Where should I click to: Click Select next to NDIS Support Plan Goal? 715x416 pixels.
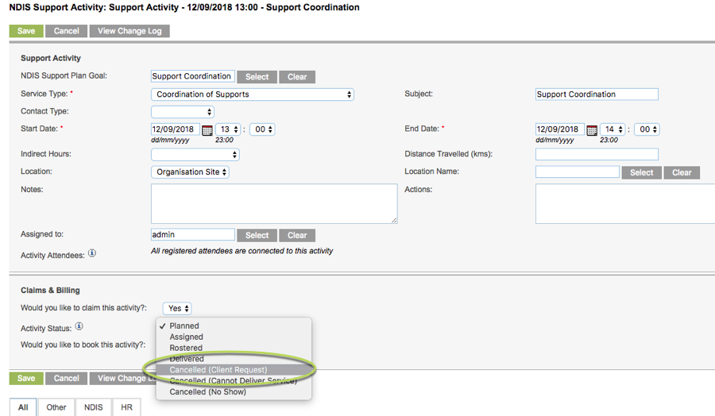click(x=257, y=77)
